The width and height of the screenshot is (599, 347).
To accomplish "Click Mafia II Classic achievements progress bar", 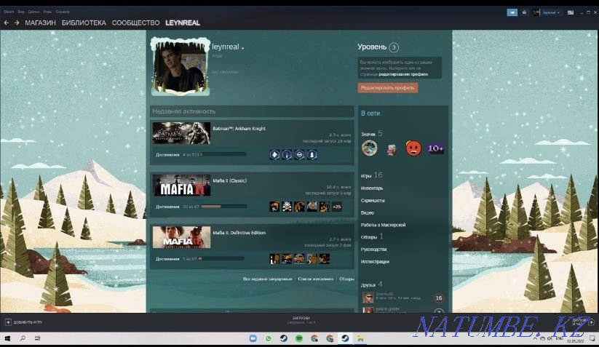I will 224,207.
